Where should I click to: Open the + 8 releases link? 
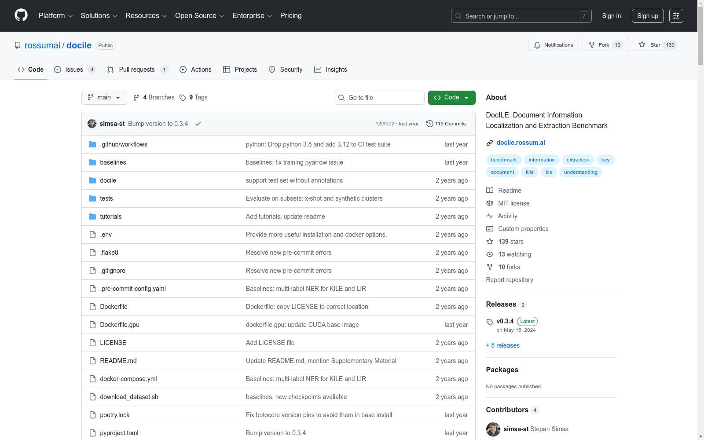[x=503, y=345]
